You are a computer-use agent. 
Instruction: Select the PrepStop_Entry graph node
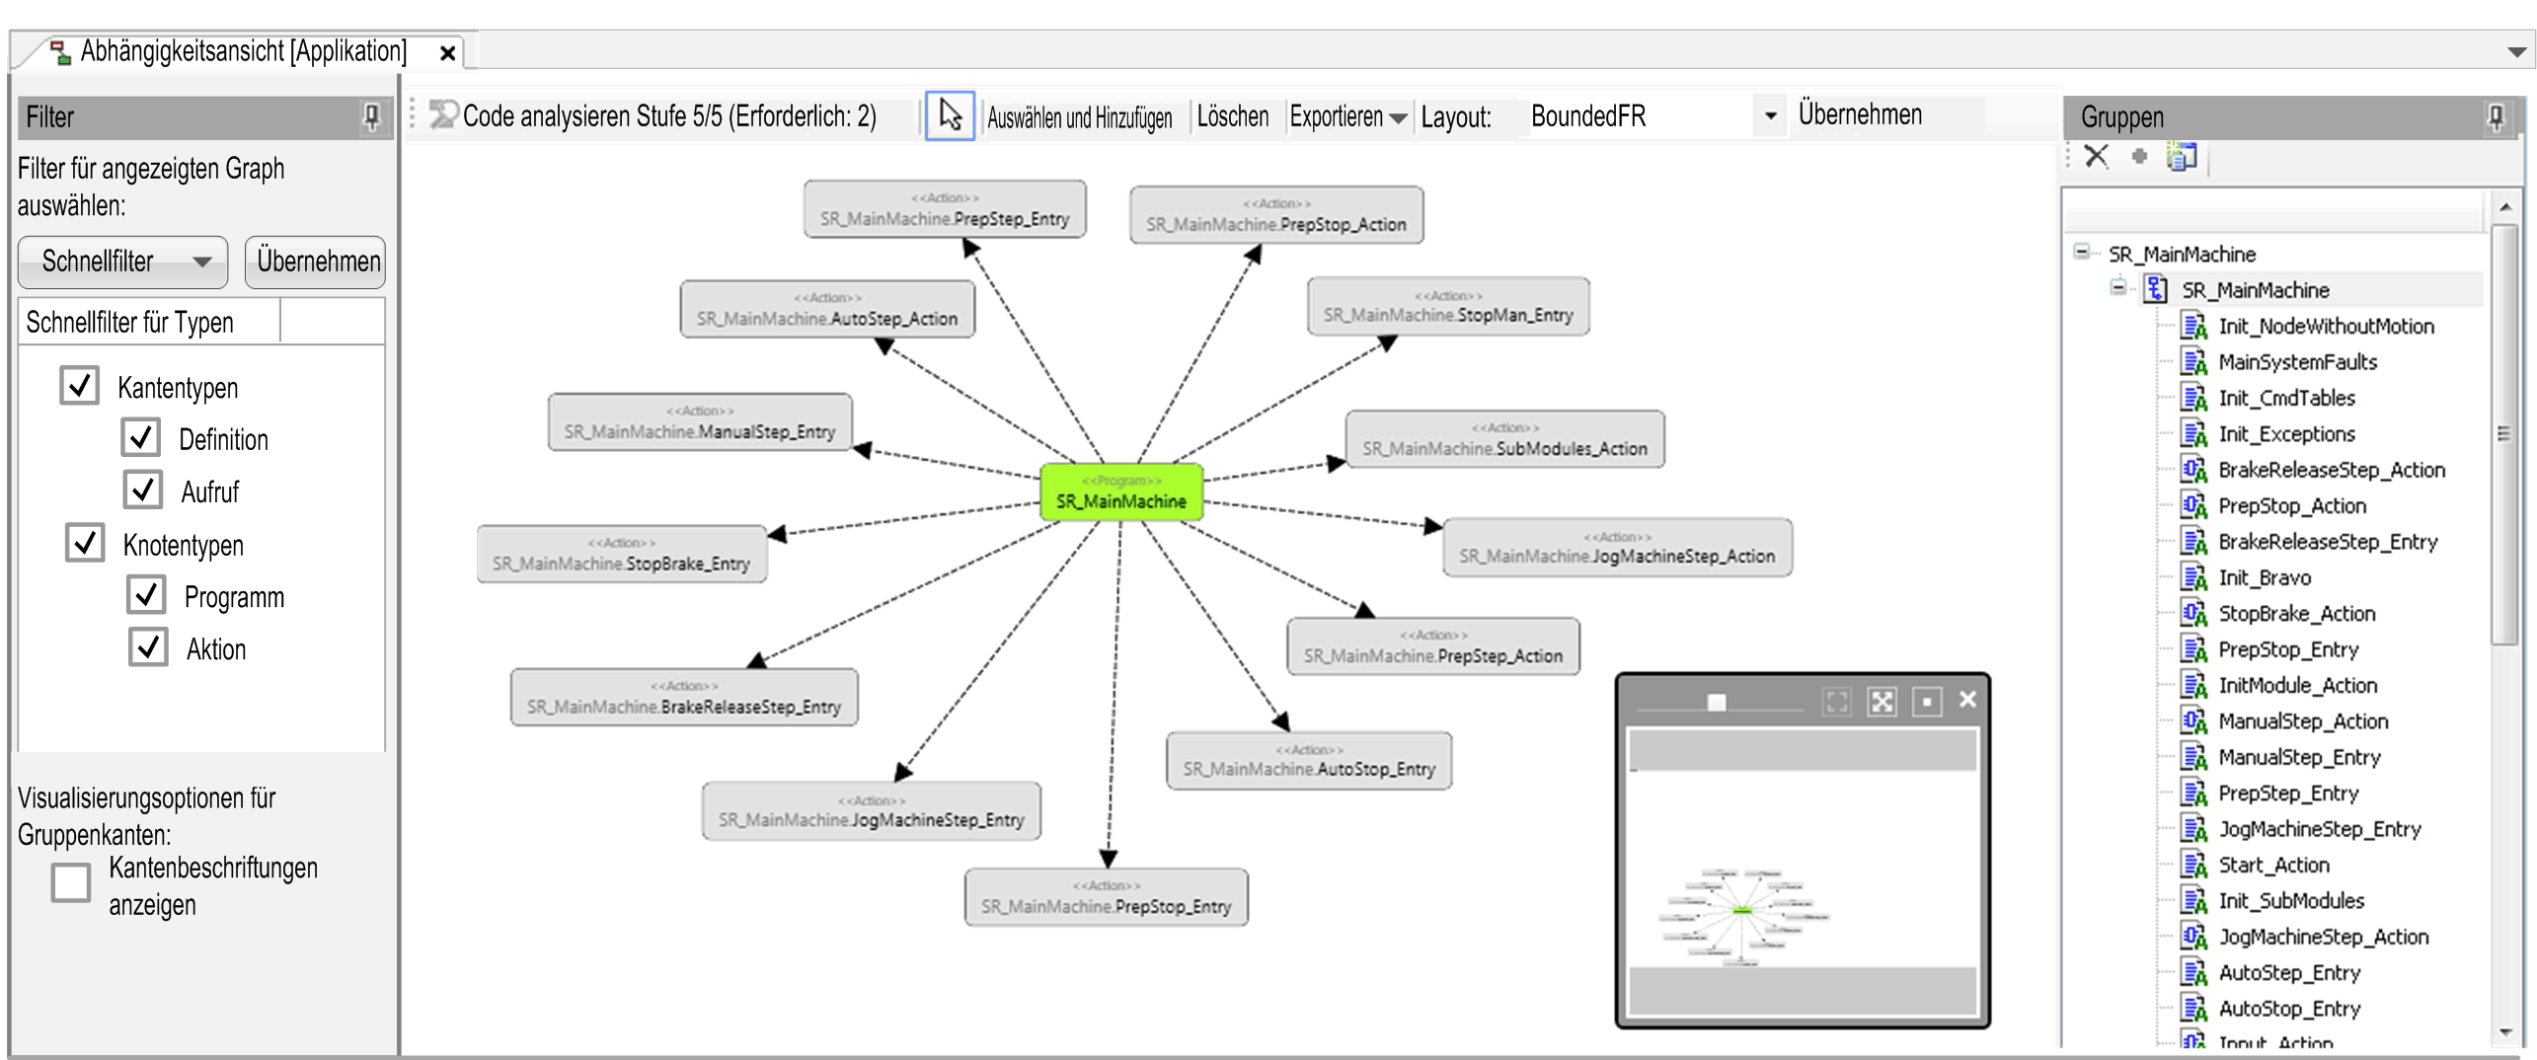[x=1107, y=897]
